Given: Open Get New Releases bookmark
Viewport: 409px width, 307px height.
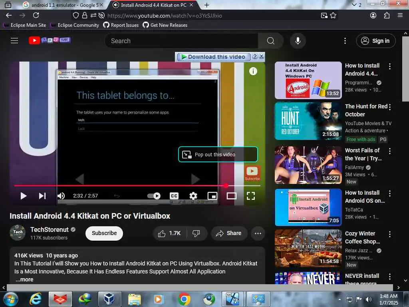Looking at the screenshot, I should [165, 25].
